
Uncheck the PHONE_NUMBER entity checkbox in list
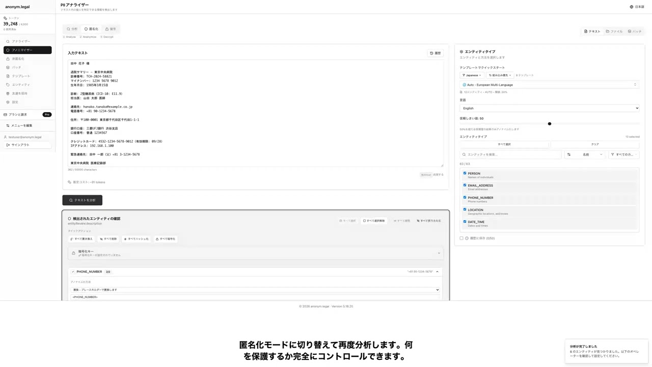click(x=465, y=197)
